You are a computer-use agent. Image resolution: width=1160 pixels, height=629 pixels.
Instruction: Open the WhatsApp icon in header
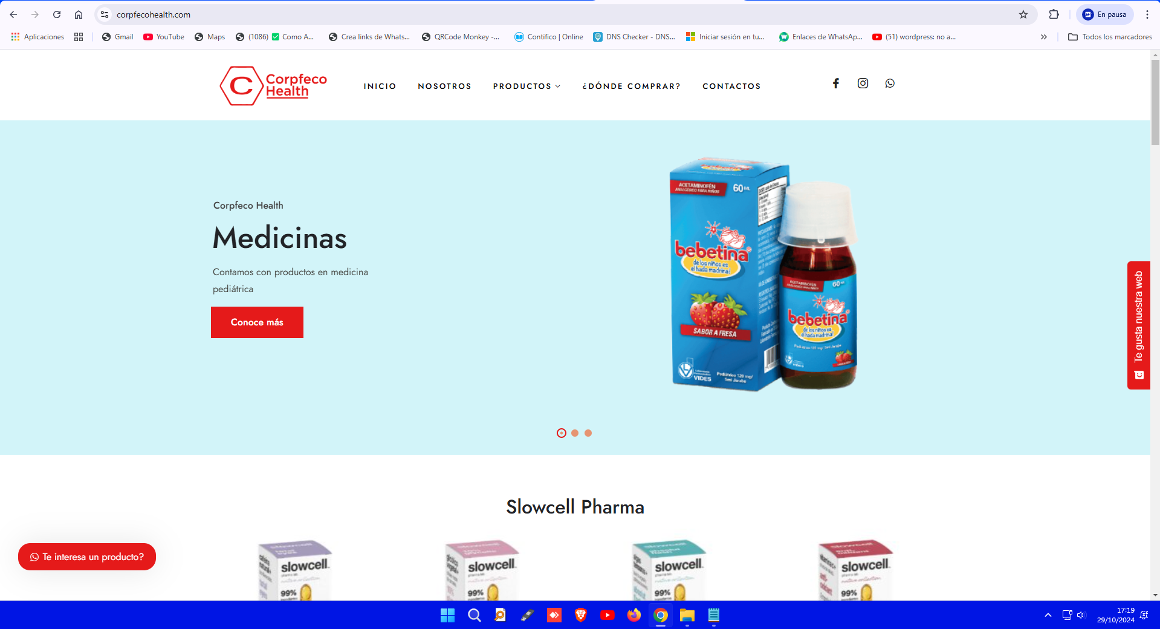pos(890,83)
